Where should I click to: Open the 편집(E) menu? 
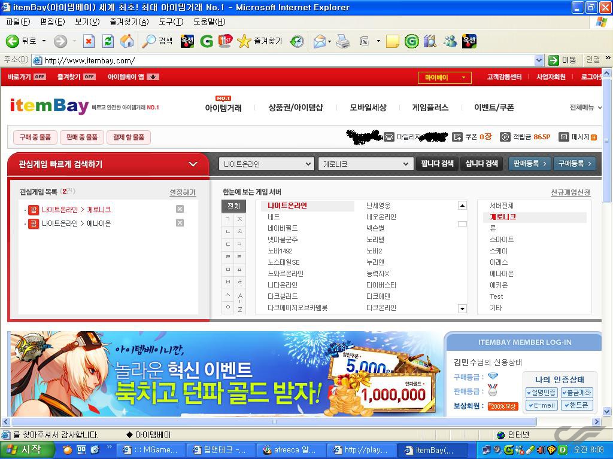tap(53, 22)
